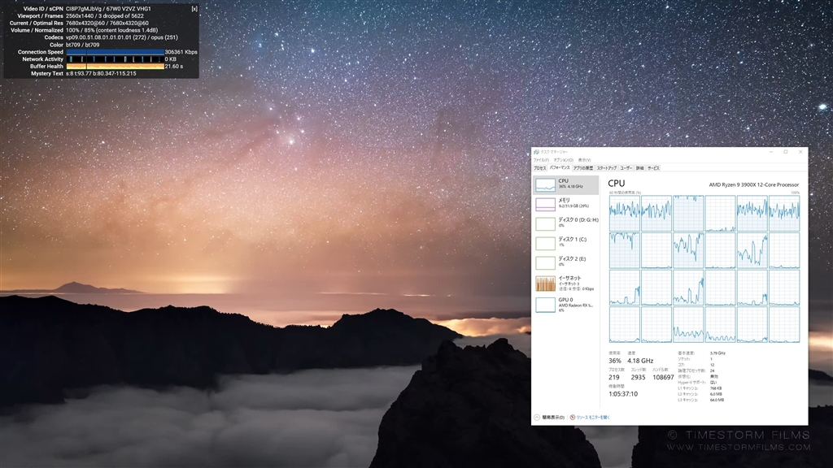Click the AMD Ryzen 9 3900X processor name

(754, 184)
